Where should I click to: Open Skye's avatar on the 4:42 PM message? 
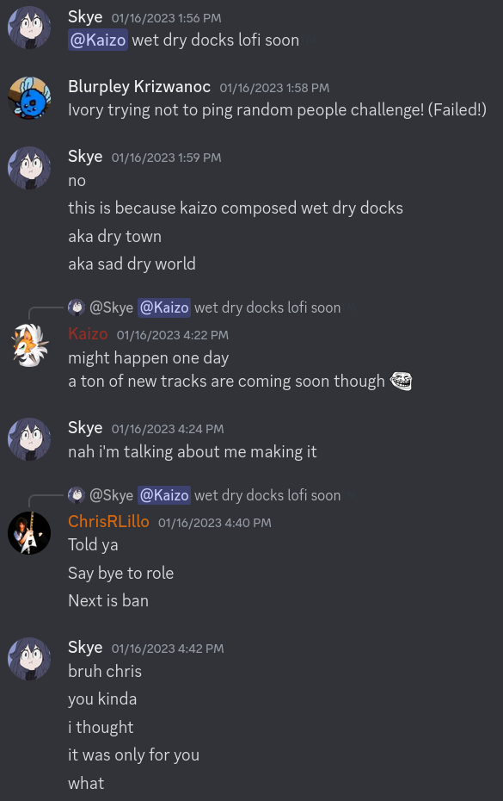point(29,659)
